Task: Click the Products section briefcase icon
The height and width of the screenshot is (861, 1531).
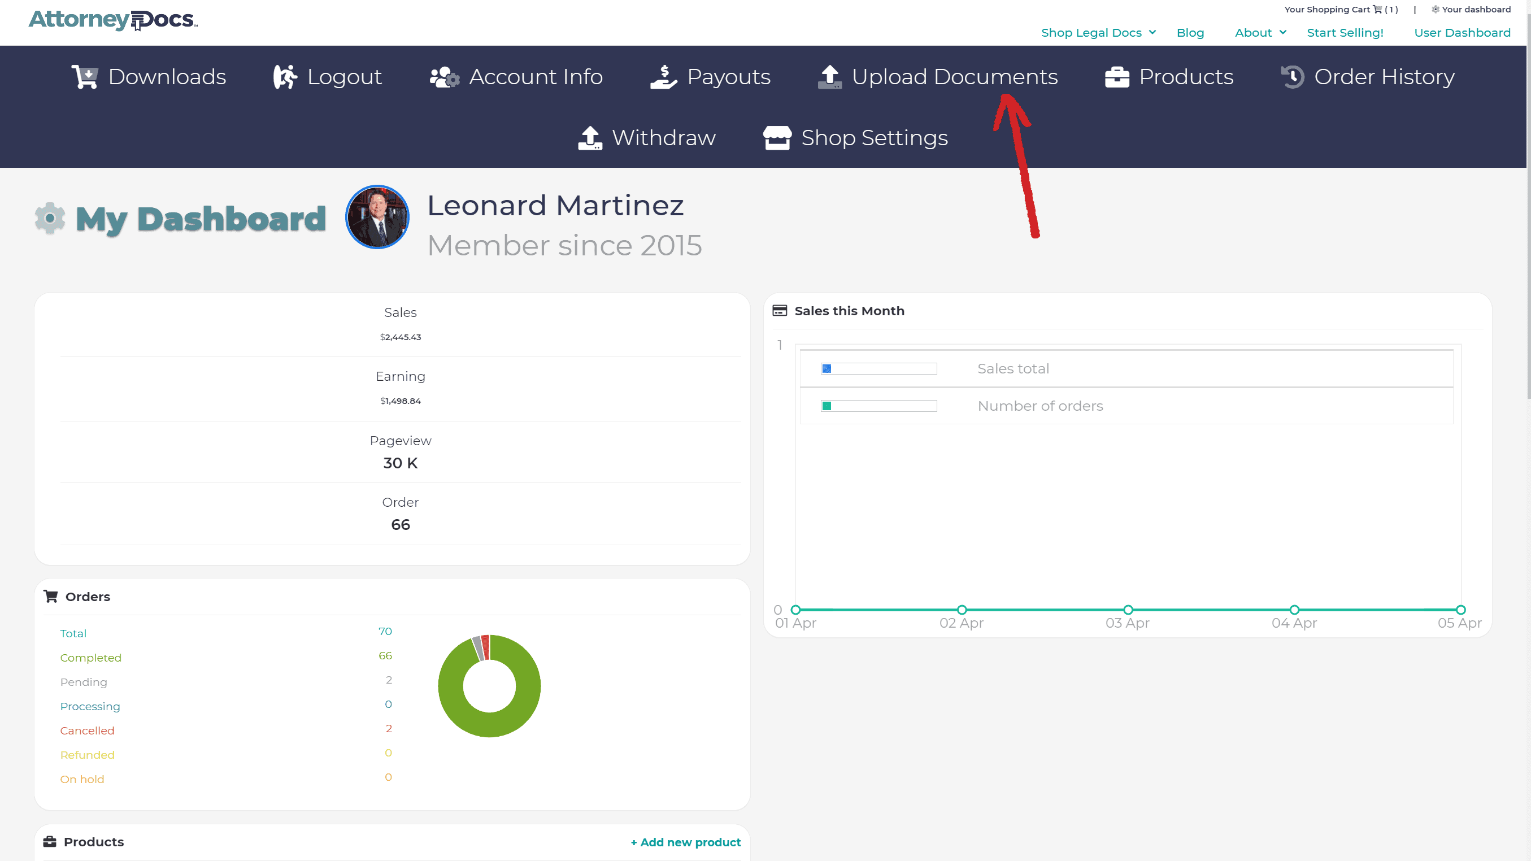Action: 50,842
